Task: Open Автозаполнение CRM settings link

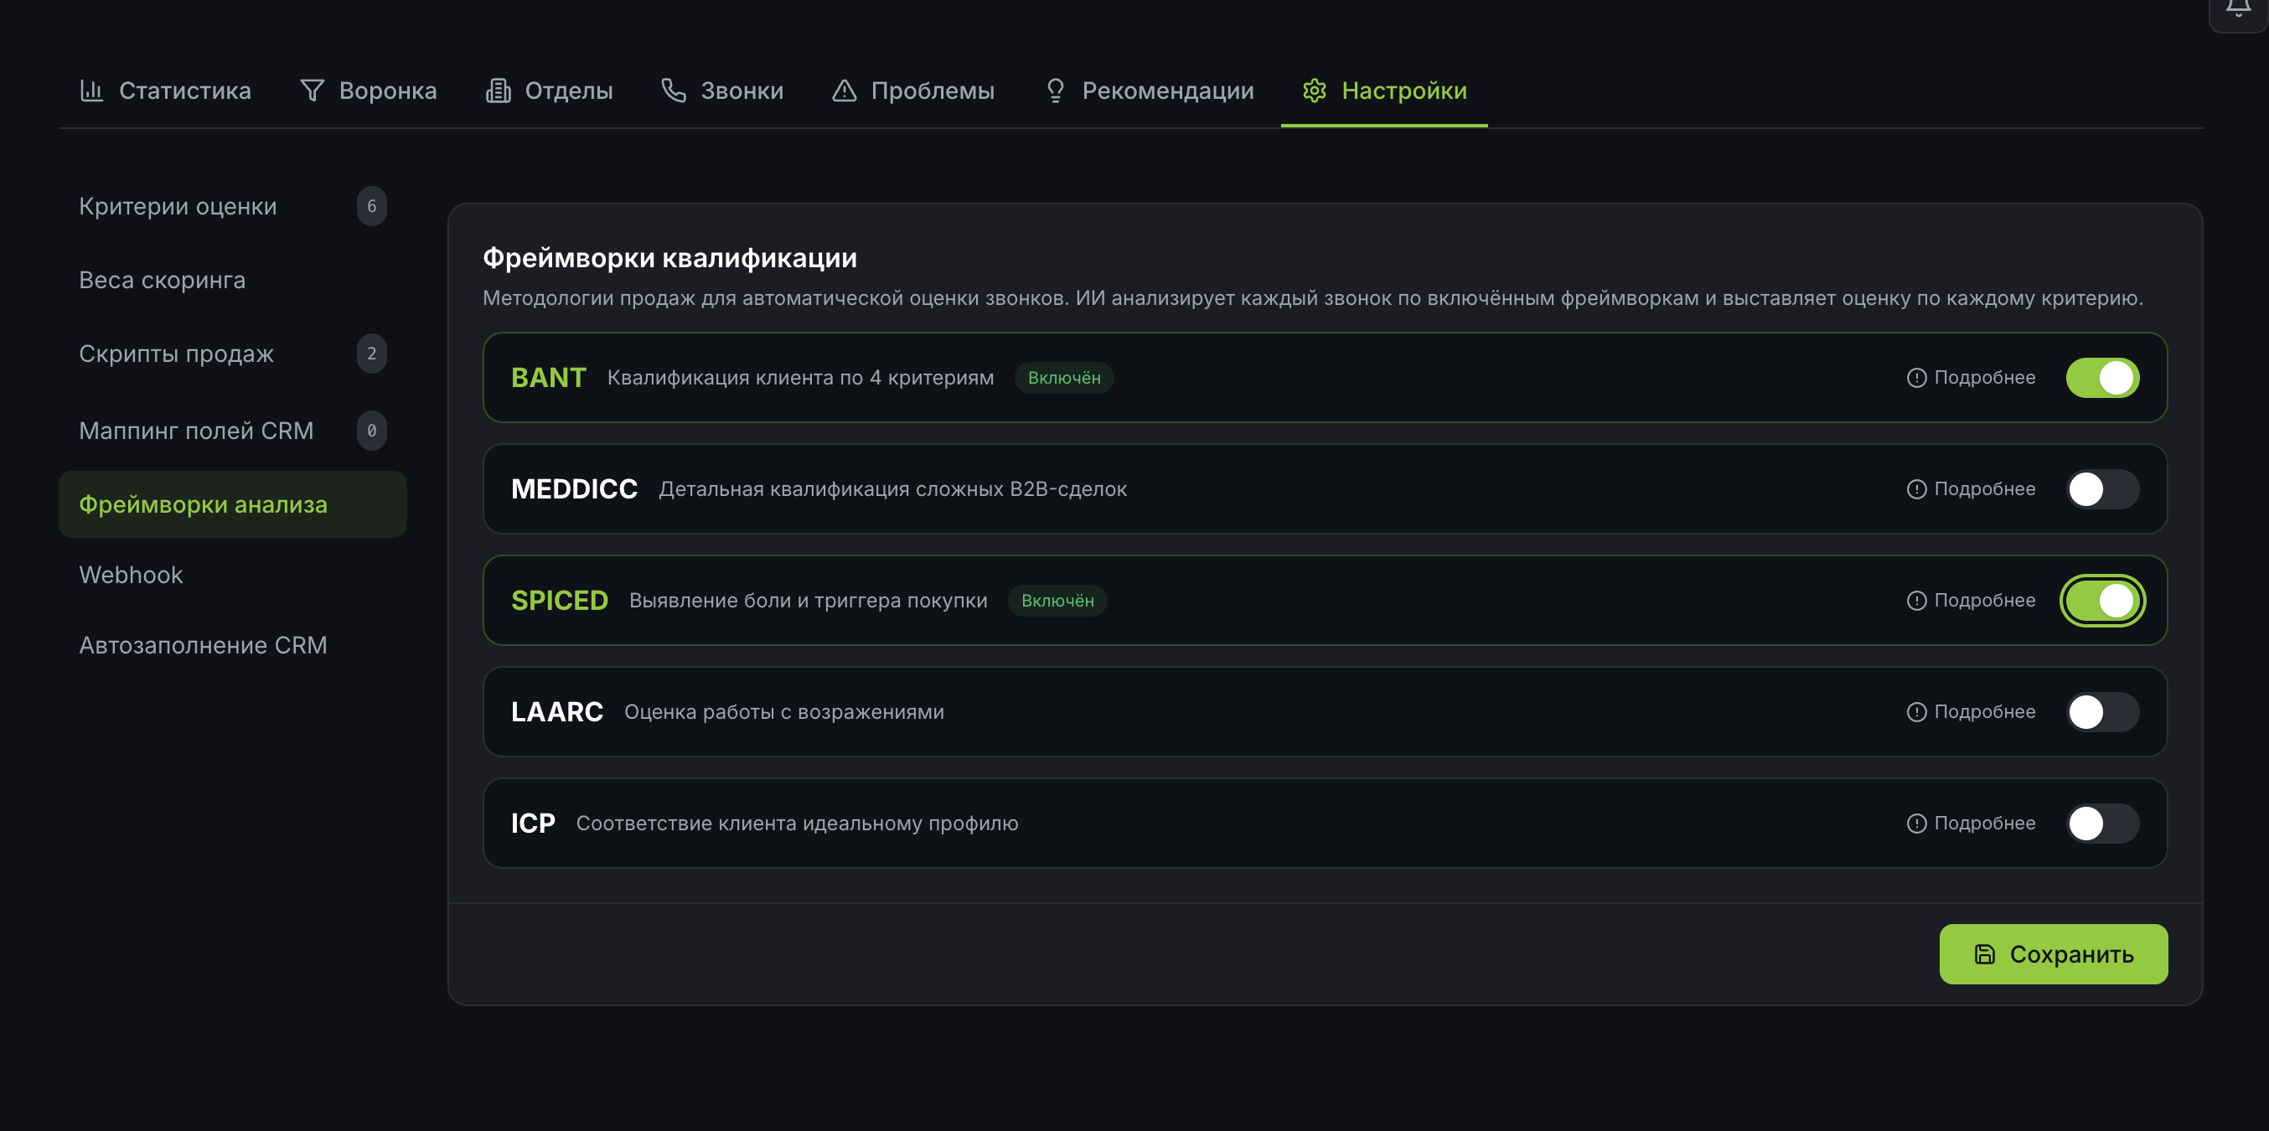Action: coord(203,646)
